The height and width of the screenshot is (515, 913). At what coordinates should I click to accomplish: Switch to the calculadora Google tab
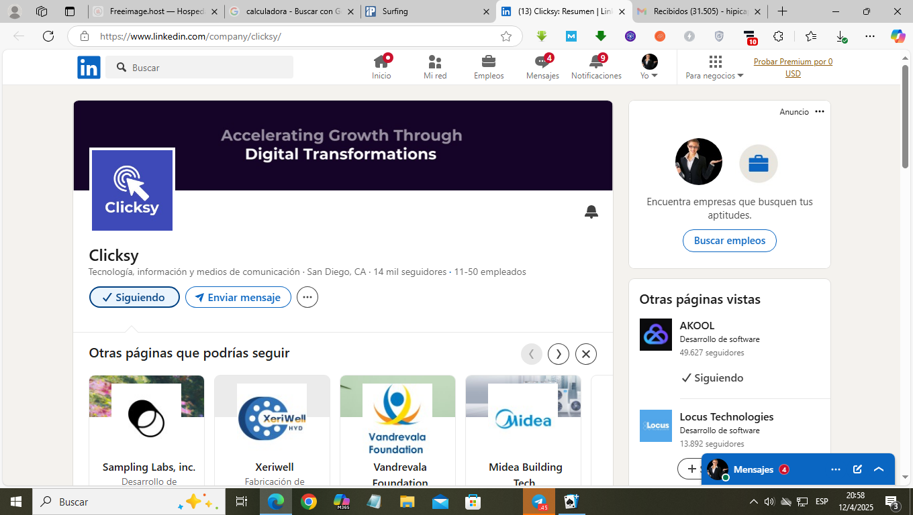[292, 11]
